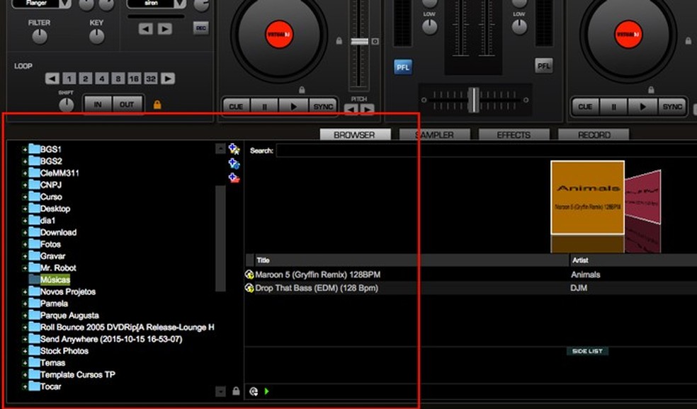Toggle the left deck SYNC button
This screenshot has width=697, height=409.
[323, 106]
